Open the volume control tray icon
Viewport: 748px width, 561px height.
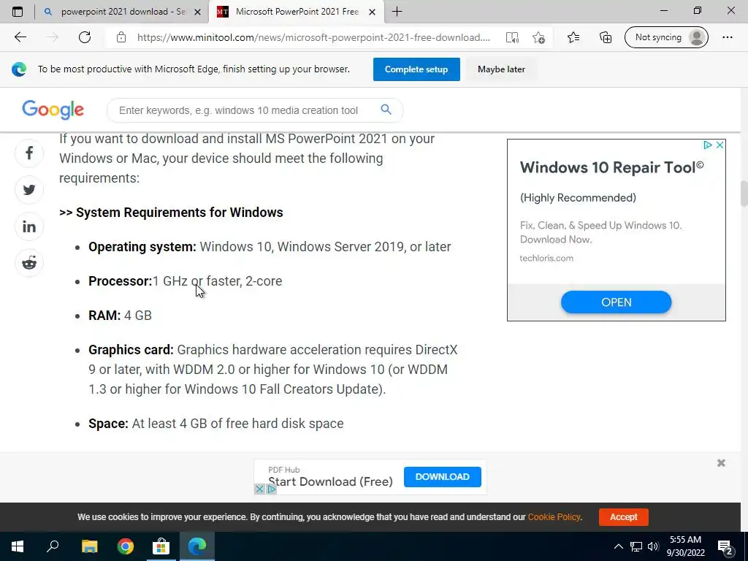[654, 546]
